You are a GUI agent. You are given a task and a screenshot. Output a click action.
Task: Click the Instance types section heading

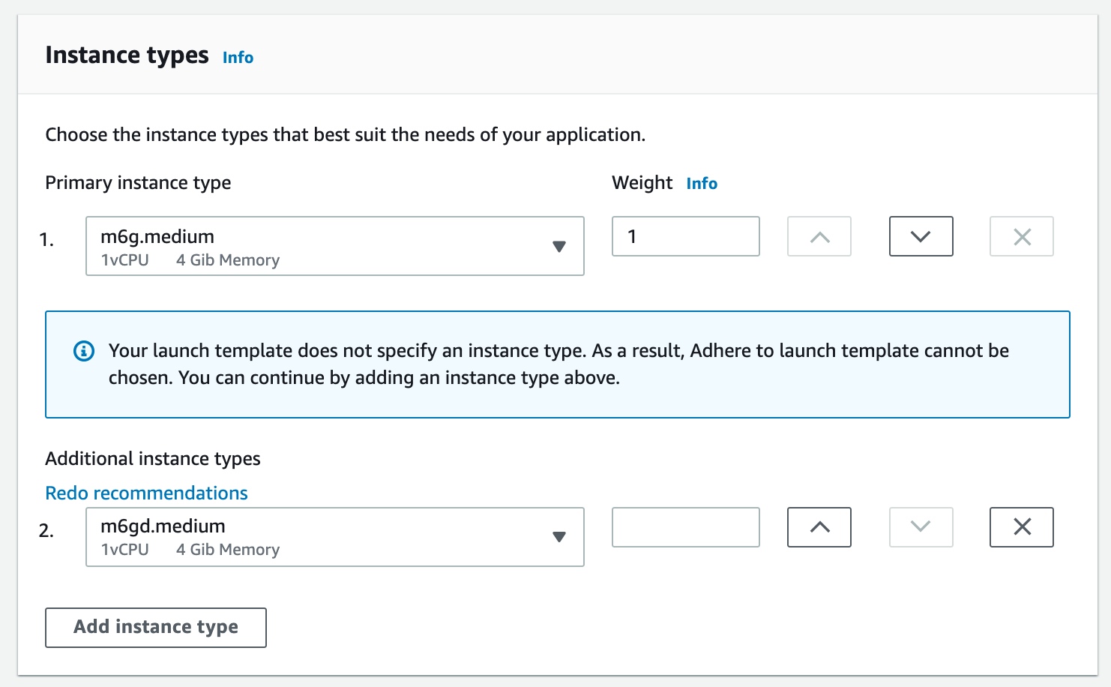(x=127, y=55)
